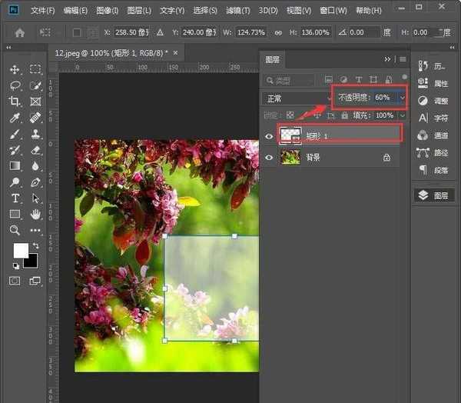Select the Hand tool
461x403 pixels.
(35, 214)
